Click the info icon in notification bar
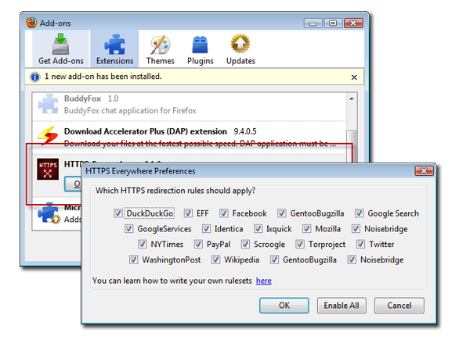This screenshot has height=340, width=459. coord(34,77)
